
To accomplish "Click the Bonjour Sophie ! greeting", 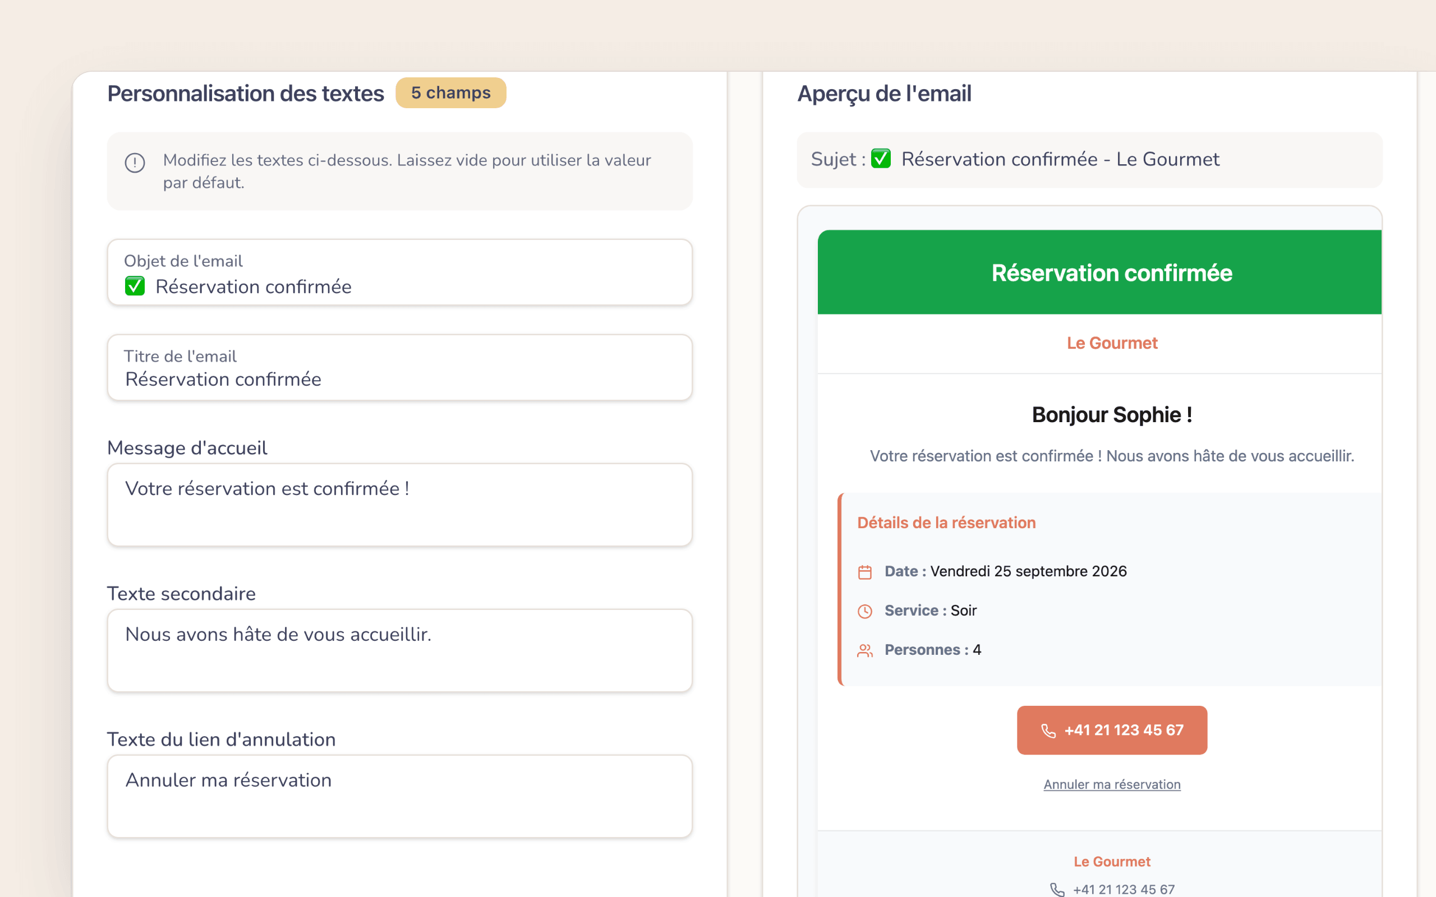I will pyautogui.click(x=1112, y=415).
